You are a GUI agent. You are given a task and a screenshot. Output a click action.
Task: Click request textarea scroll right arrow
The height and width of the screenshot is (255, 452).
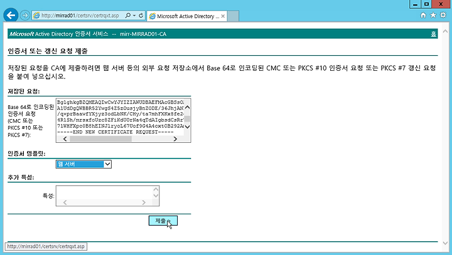click(175, 138)
